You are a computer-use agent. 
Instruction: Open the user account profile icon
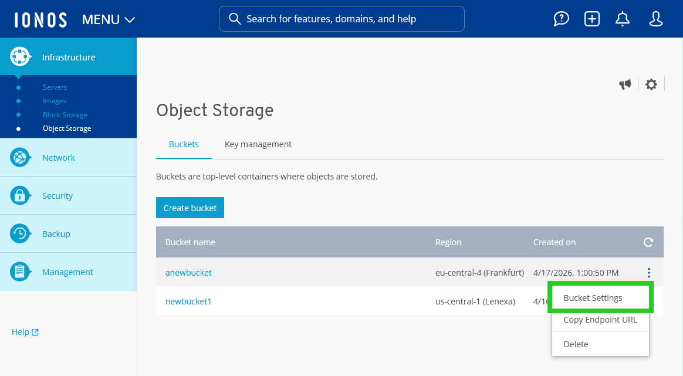pyautogui.click(x=655, y=18)
